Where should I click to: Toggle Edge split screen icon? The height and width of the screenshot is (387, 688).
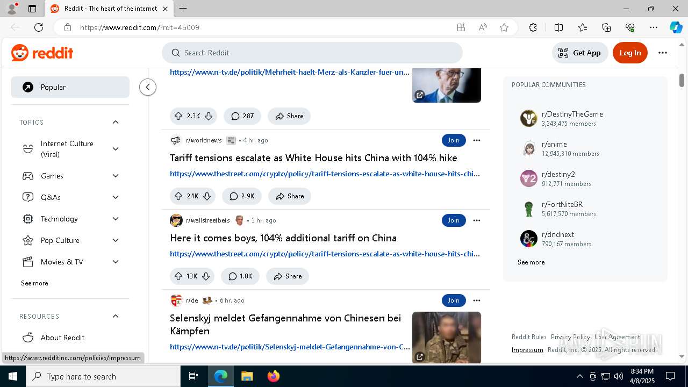click(x=558, y=27)
